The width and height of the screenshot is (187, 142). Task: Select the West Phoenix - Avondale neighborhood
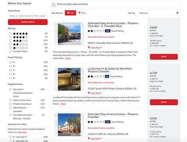(x=10, y=108)
